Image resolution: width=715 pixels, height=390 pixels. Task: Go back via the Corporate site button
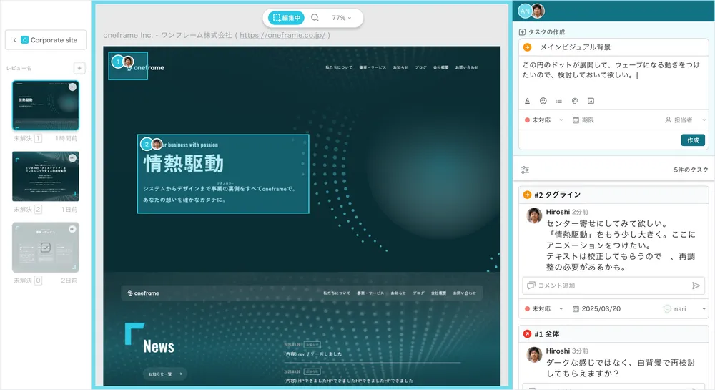pyautogui.click(x=46, y=40)
